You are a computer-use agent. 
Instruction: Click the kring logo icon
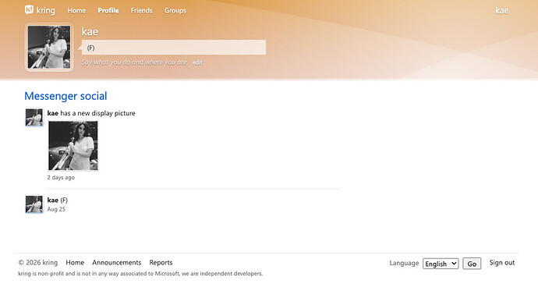[x=29, y=10]
